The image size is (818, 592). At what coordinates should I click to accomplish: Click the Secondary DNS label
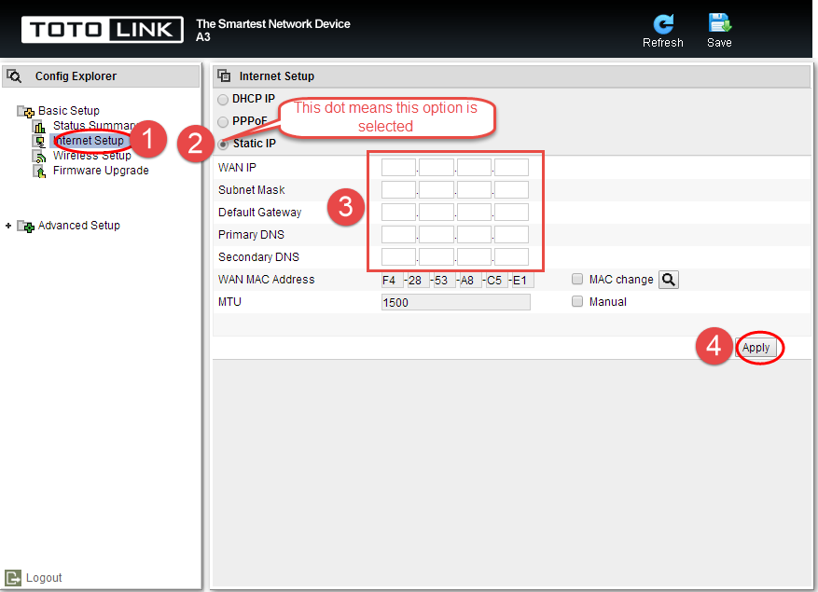(258, 257)
